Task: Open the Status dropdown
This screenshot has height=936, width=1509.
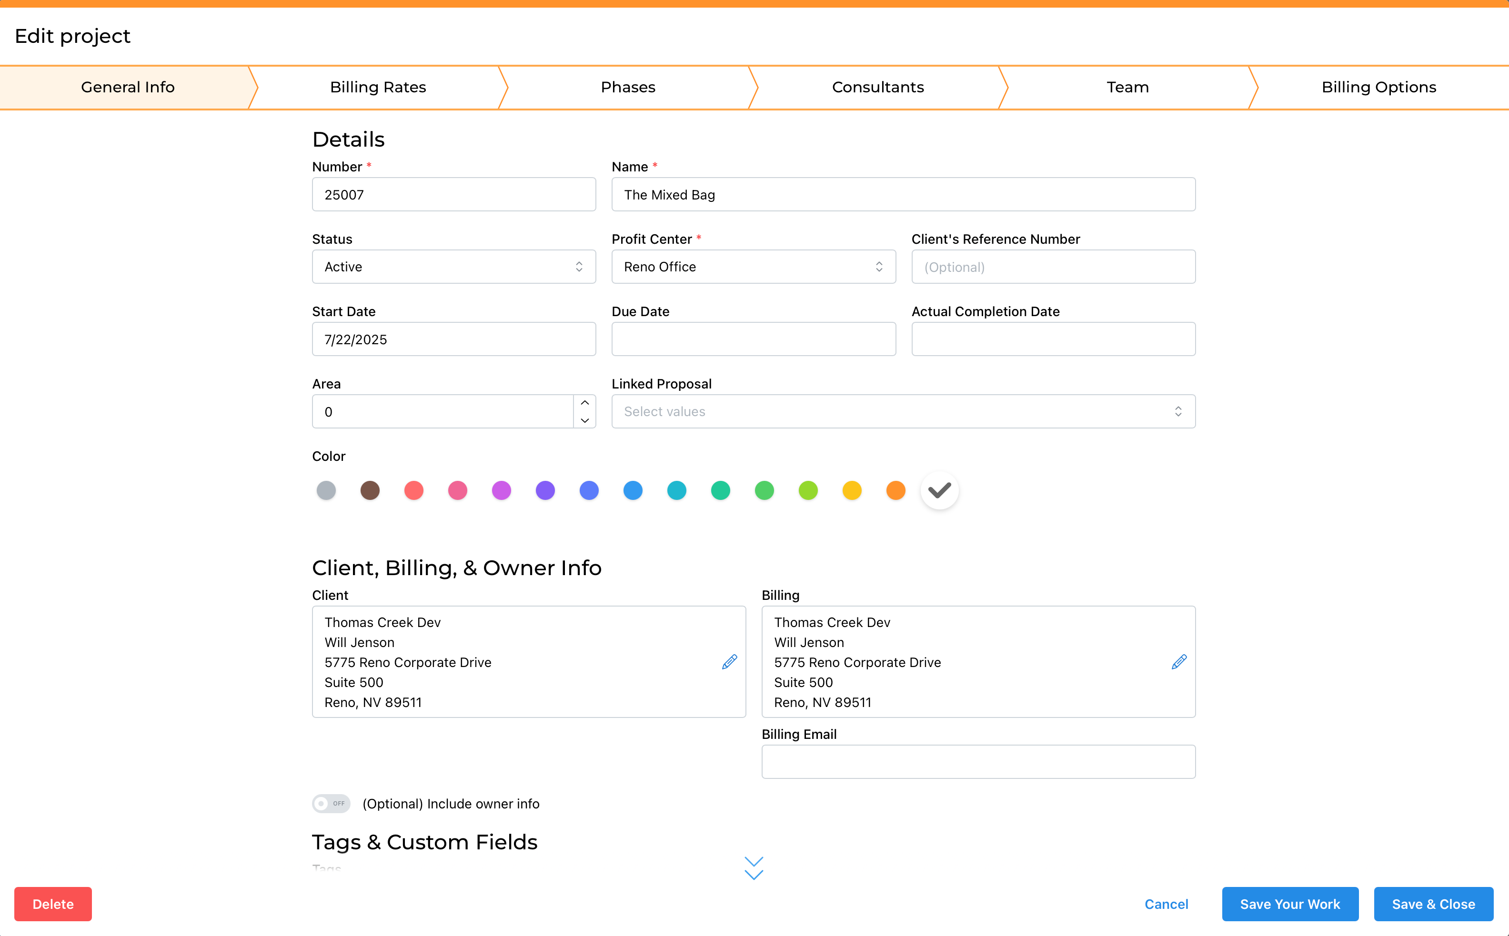Action: coord(454,267)
